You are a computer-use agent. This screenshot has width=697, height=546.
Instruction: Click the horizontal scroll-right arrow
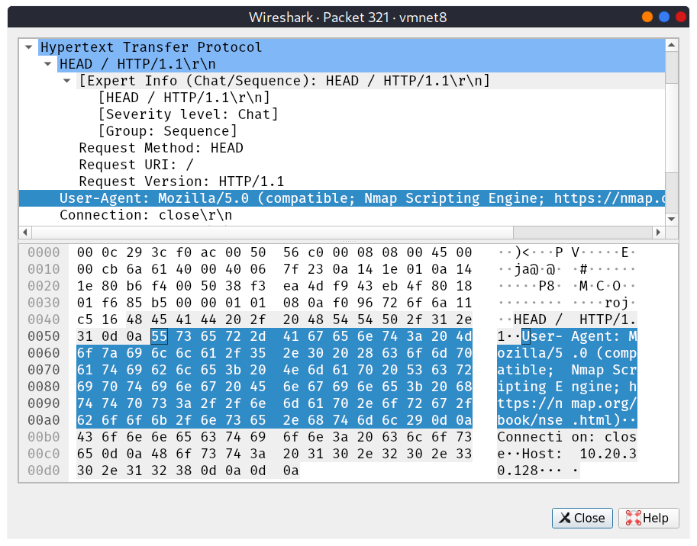pyautogui.click(x=658, y=232)
